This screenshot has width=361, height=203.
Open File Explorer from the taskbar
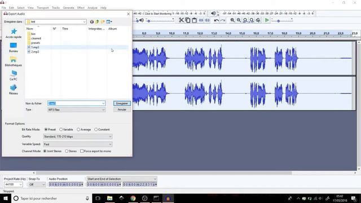click(x=109, y=198)
